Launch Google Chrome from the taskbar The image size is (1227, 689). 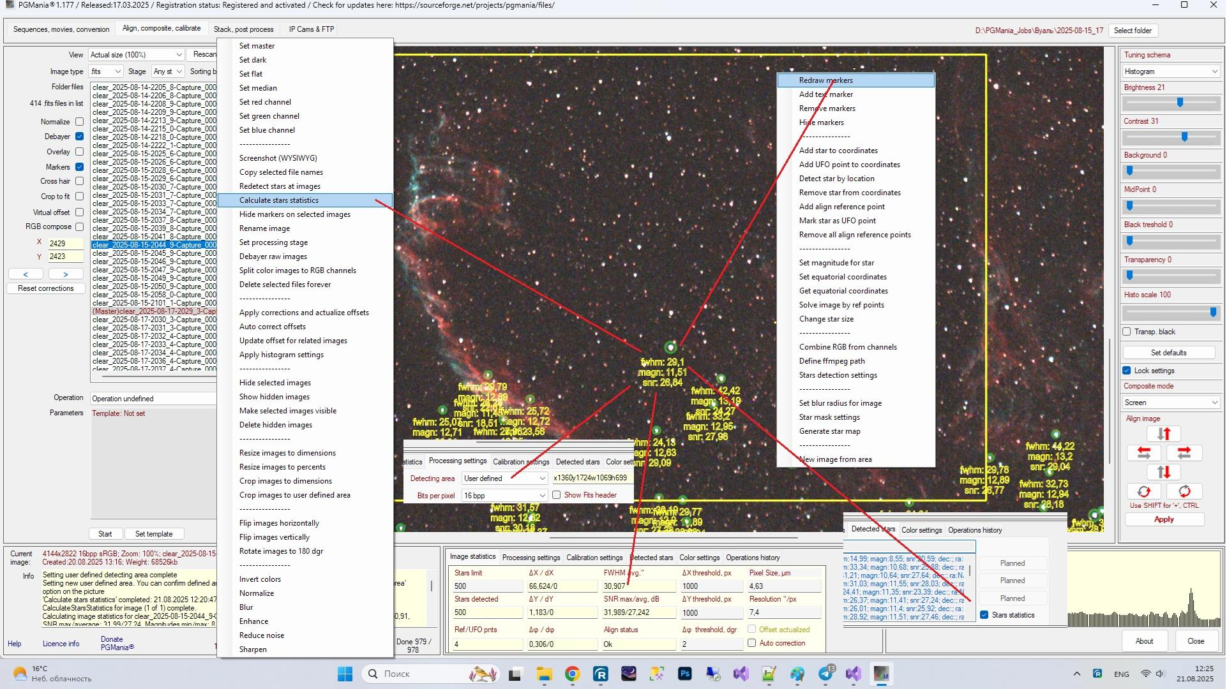[x=573, y=674]
